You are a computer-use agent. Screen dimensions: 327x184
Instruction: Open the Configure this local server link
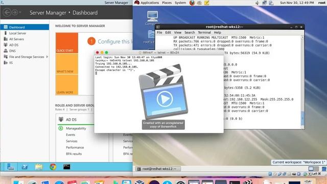(115, 41)
